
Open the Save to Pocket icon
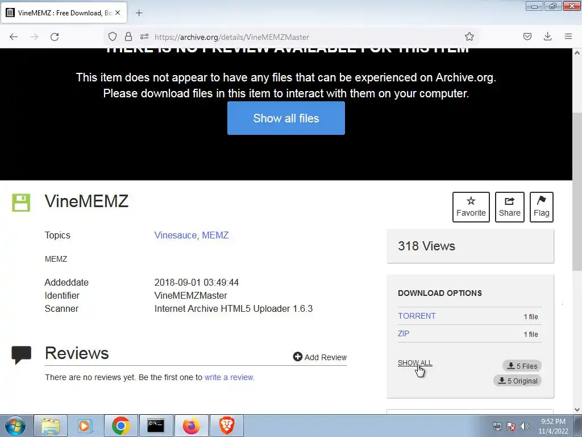click(527, 36)
